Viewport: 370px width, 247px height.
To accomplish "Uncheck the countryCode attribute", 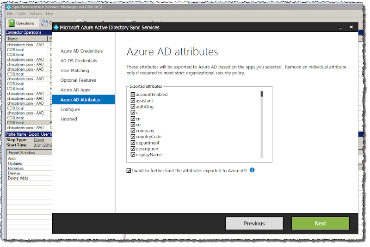I will click(x=133, y=137).
